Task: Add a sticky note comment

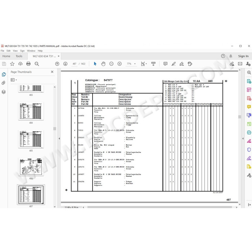Action: tap(165, 64)
